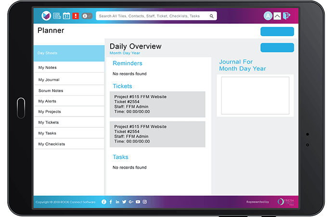This screenshot has width=332, height=217.
Task: Click the ROOK Connect logo icon
Action: tap(46, 16)
